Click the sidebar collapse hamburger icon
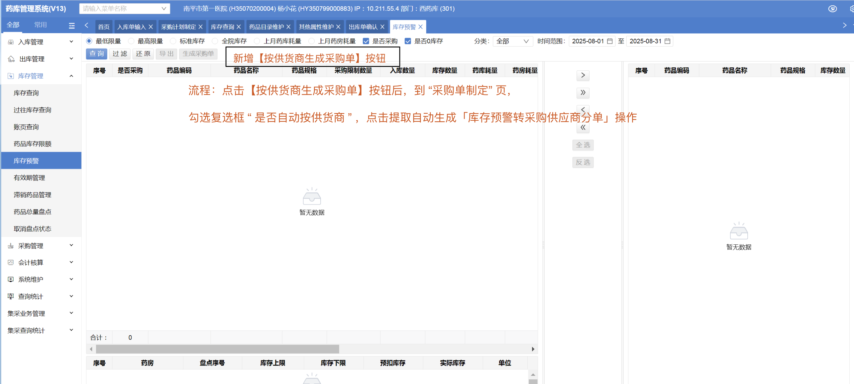The height and width of the screenshot is (384, 854). point(71,26)
